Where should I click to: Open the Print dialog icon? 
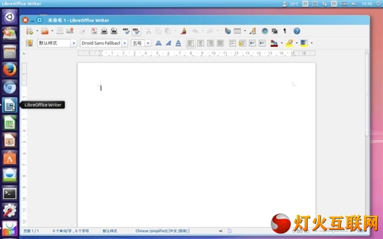coord(104,31)
